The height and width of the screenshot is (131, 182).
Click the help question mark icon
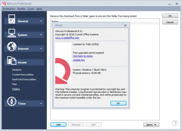click(x=175, y=123)
